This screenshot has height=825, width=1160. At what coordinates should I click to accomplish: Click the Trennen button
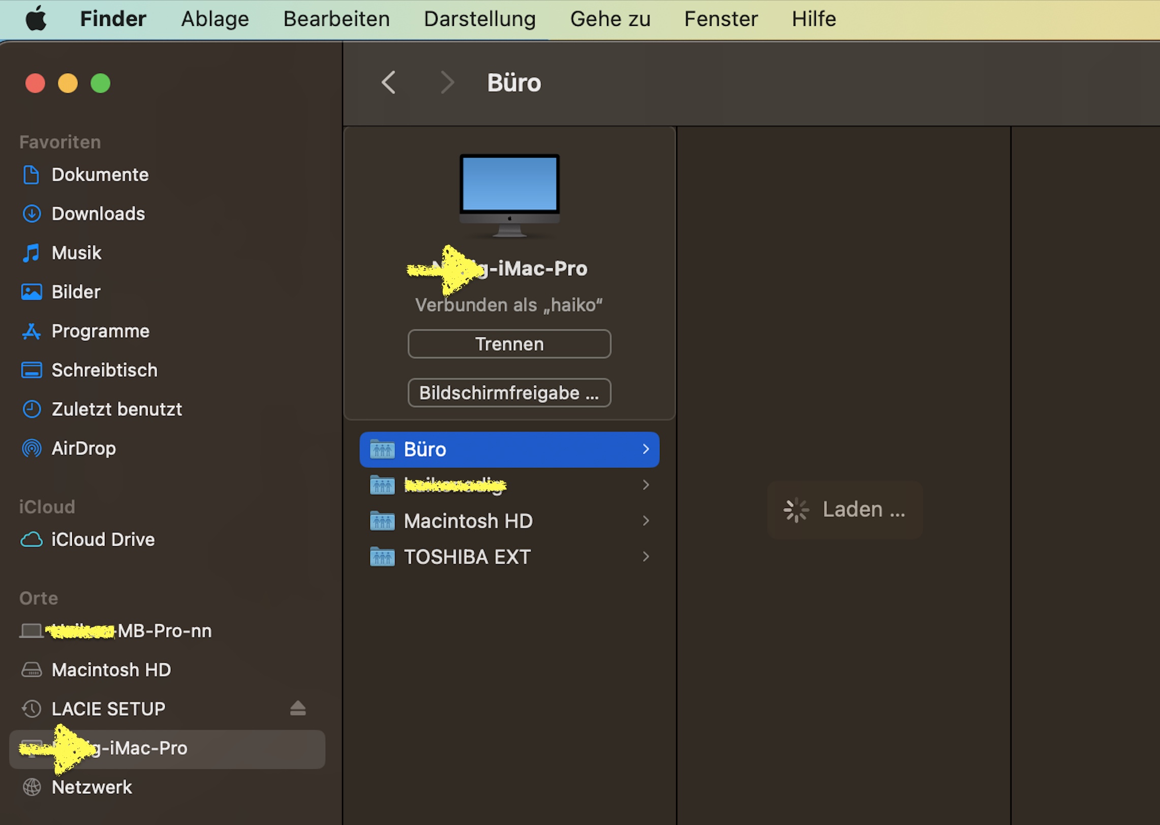point(509,344)
